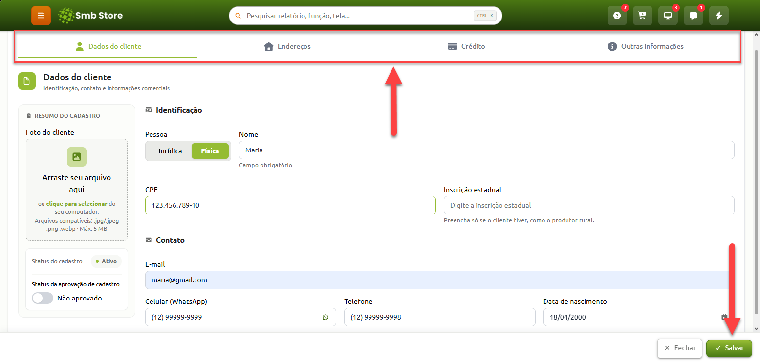Click the Smb Store logo

[90, 16]
